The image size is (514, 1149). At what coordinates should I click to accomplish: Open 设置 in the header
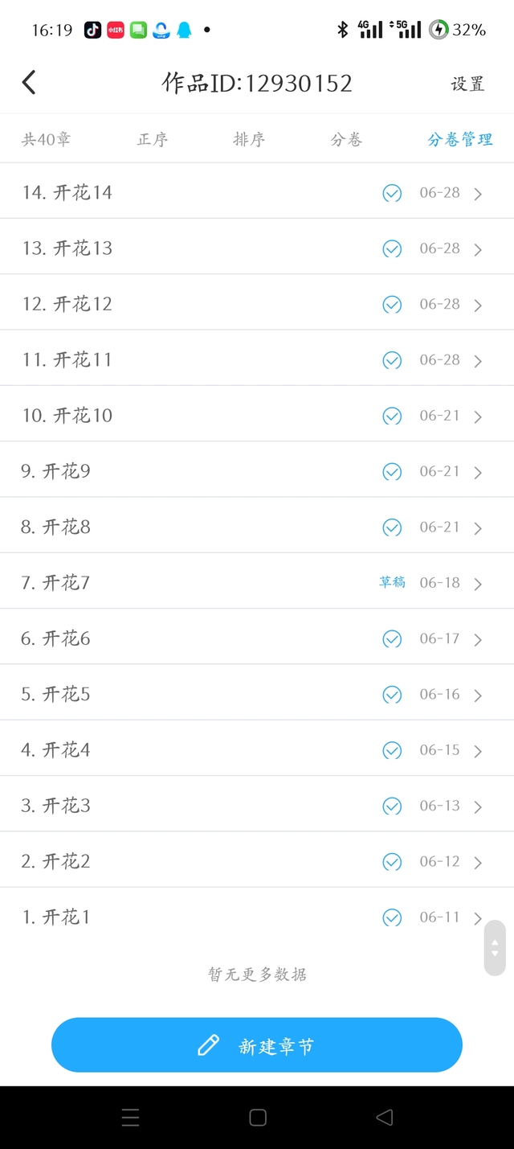pyautogui.click(x=467, y=84)
